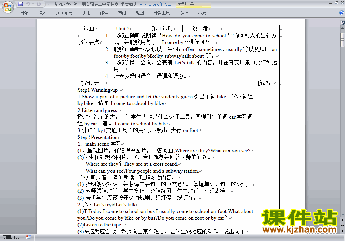This screenshot has height=242, width=345.
Task: Click the Save icon in quick access toolbar
Action: point(21,4)
